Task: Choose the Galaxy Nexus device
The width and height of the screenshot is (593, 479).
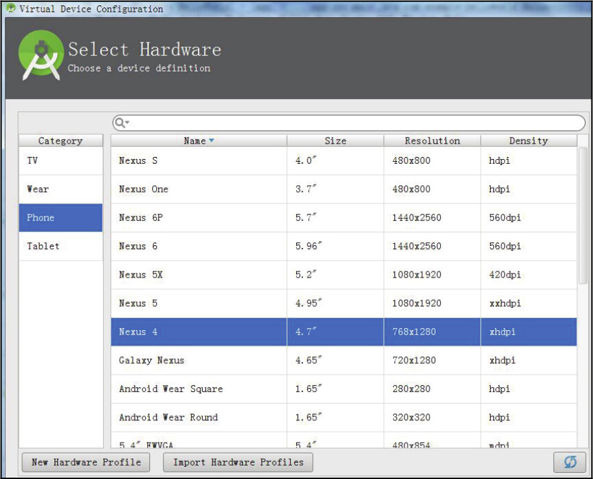Action: [343, 360]
